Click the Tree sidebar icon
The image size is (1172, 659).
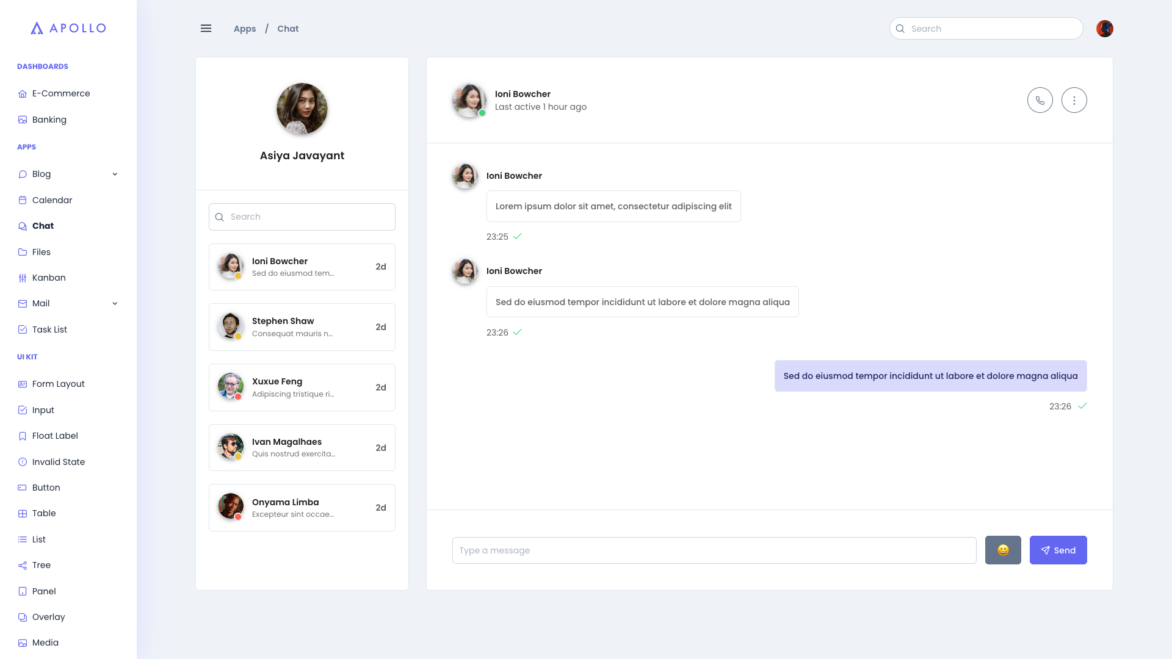click(x=23, y=565)
